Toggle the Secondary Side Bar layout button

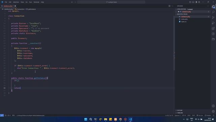(x=196, y=2)
